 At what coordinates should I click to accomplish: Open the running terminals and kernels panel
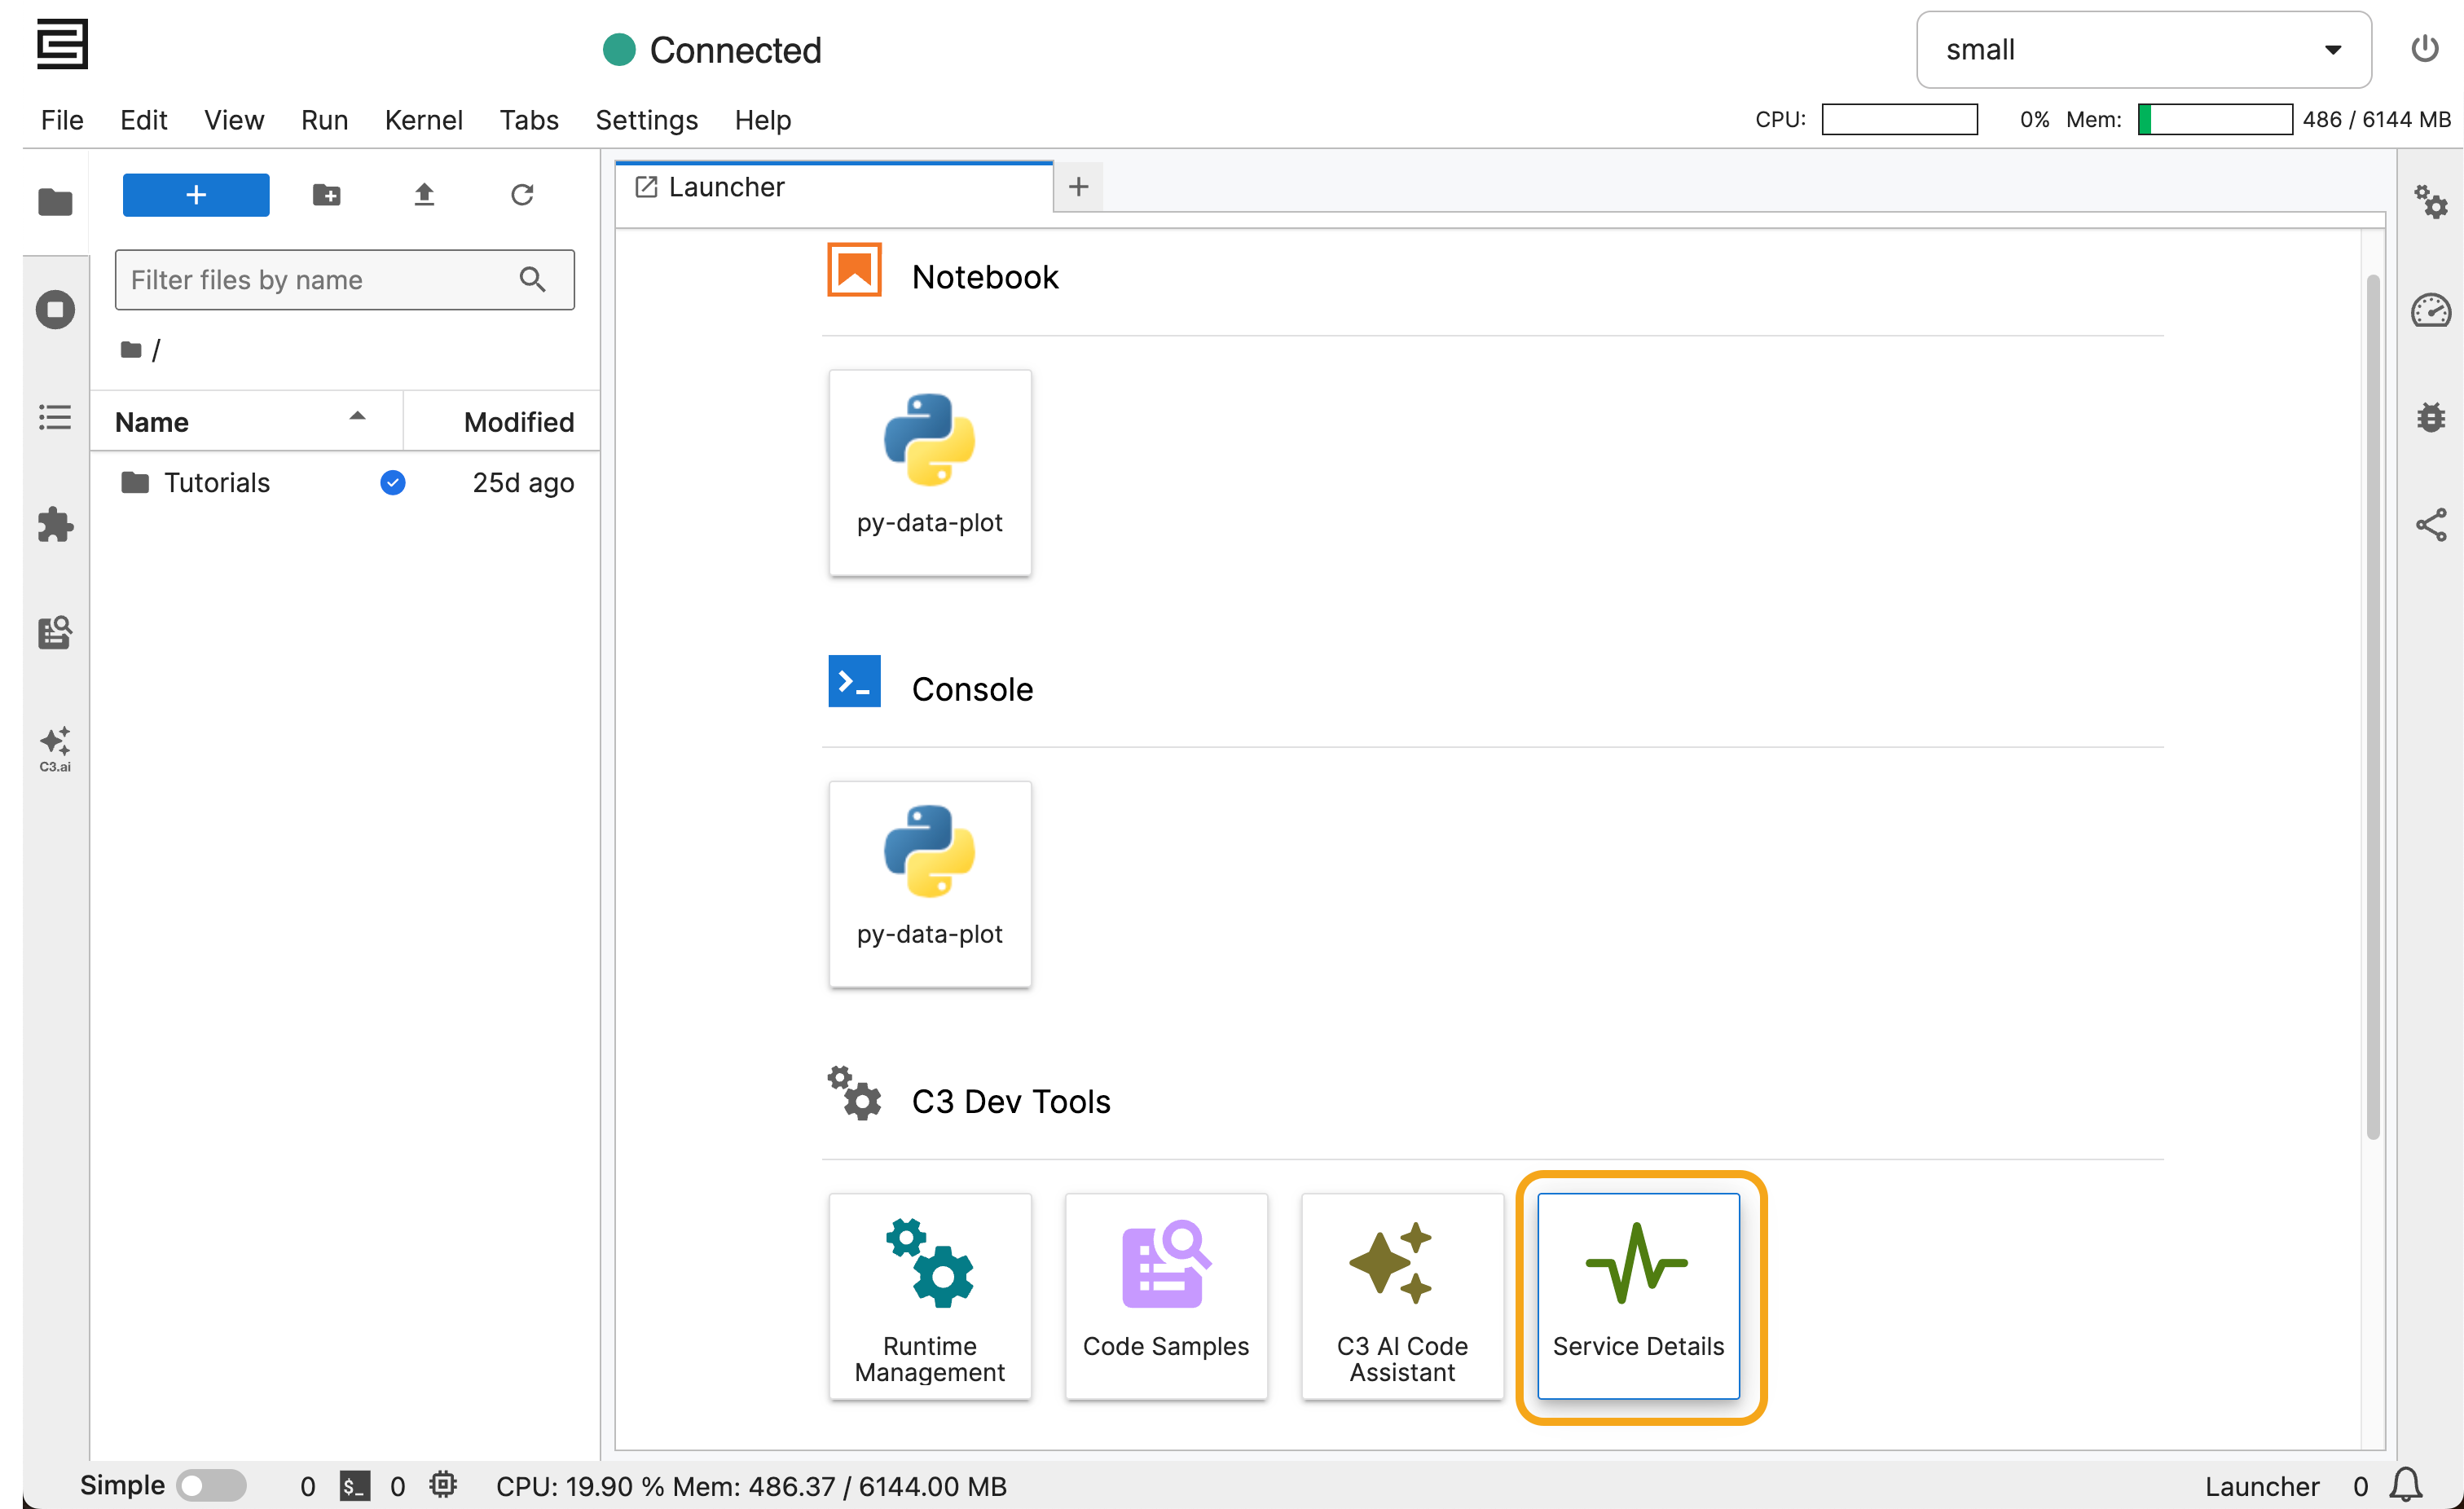[55, 310]
